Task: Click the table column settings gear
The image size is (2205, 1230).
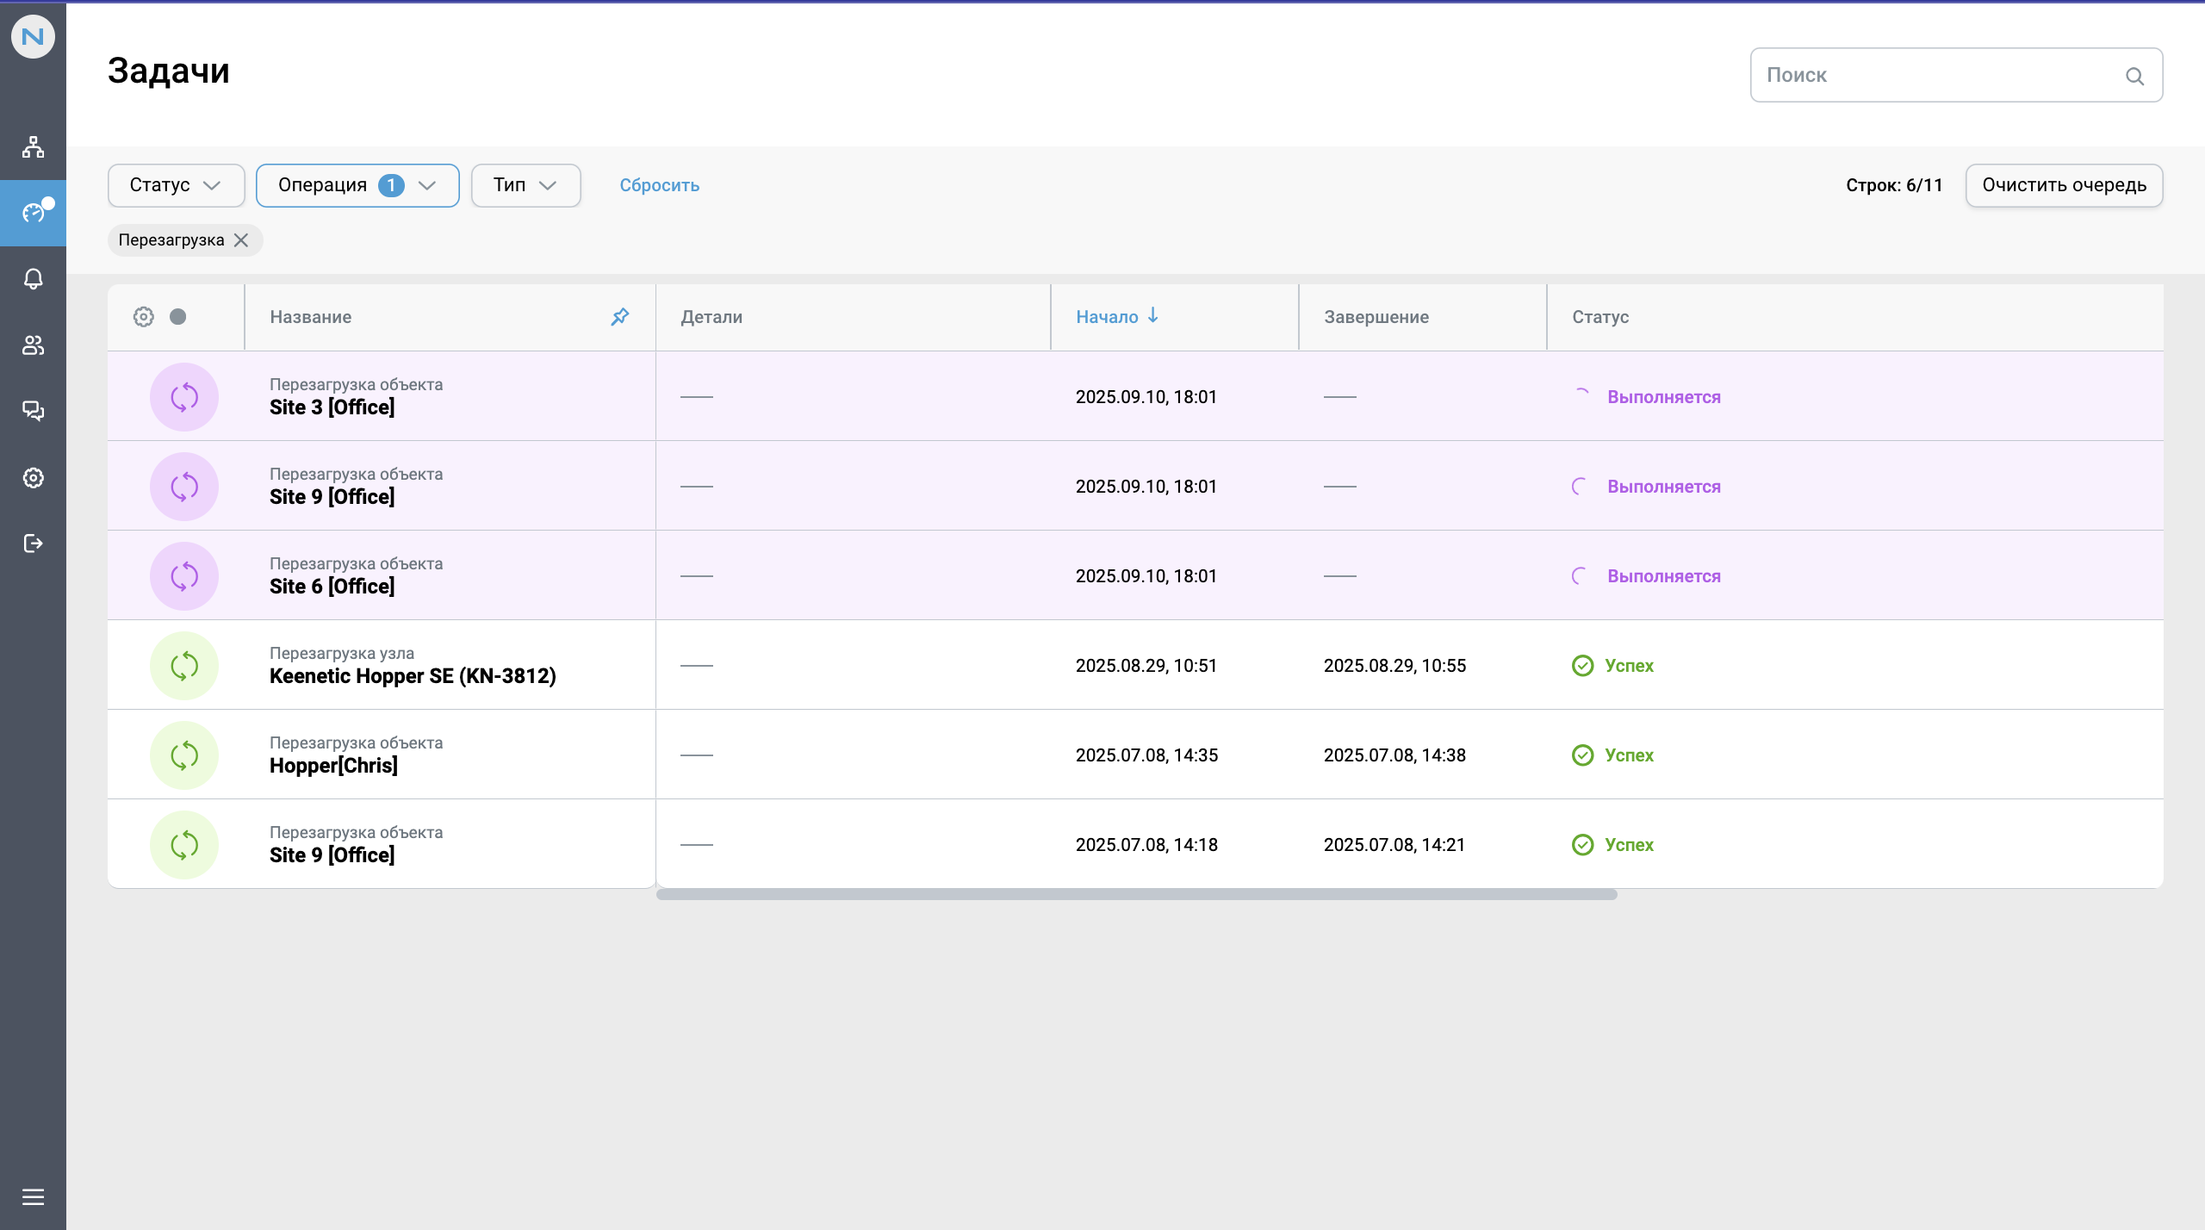Action: coord(144,317)
